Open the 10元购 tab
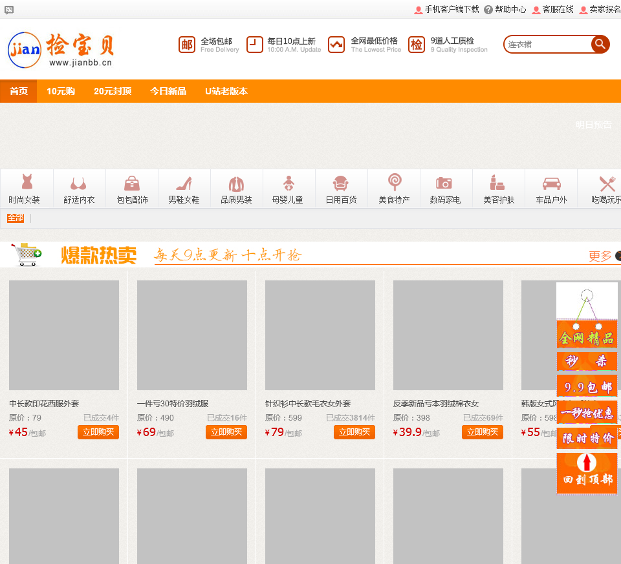Screen dimensions: 621x564 (x=61, y=91)
